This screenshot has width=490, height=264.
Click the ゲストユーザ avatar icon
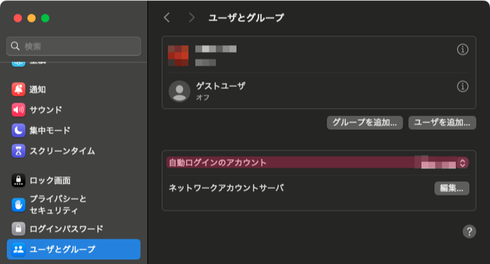(x=180, y=92)
